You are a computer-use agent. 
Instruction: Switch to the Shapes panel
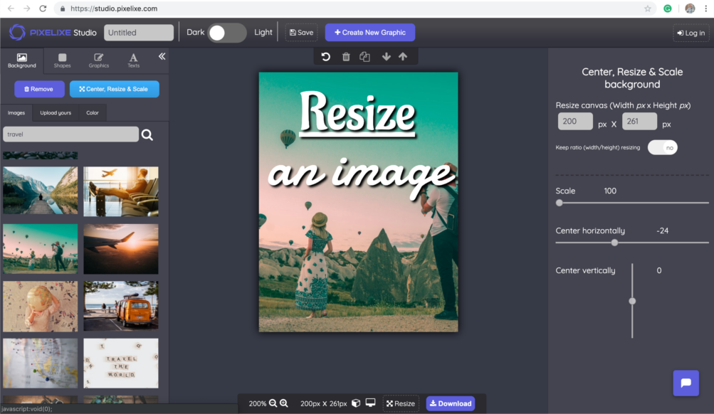tap(62, 60)
